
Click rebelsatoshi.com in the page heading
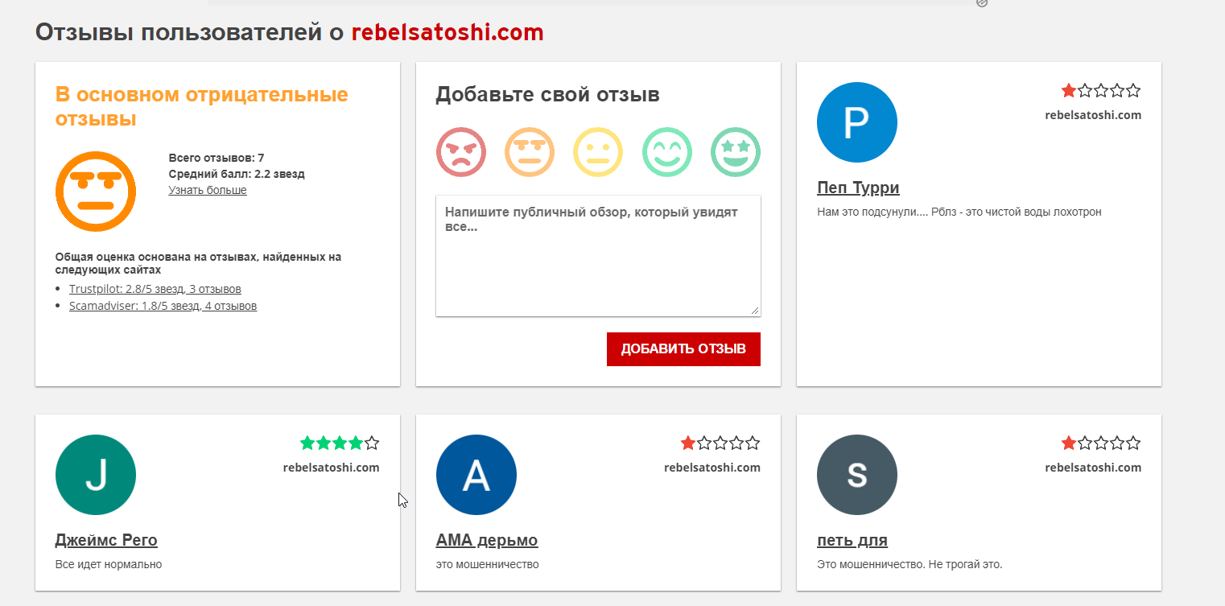[448, 33]
